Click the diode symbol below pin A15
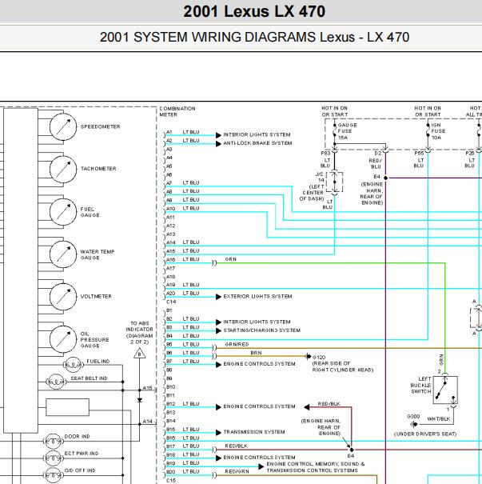 [140, 400]
